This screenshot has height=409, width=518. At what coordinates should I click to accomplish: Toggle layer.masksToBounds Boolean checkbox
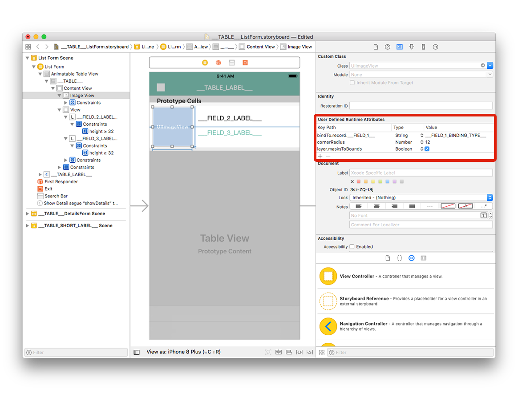point(427,149)
